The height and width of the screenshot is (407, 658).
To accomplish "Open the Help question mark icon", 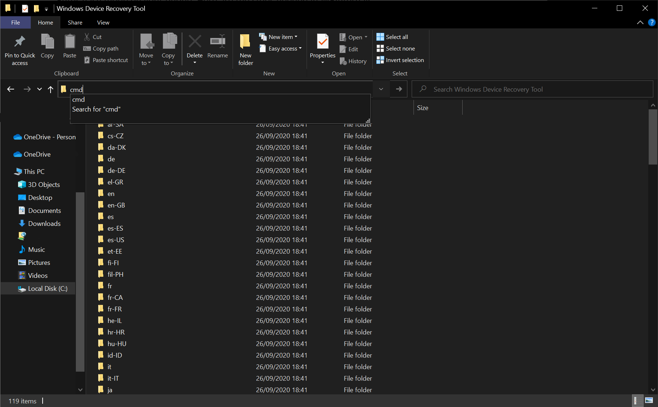I will click(x=651, y=22).
